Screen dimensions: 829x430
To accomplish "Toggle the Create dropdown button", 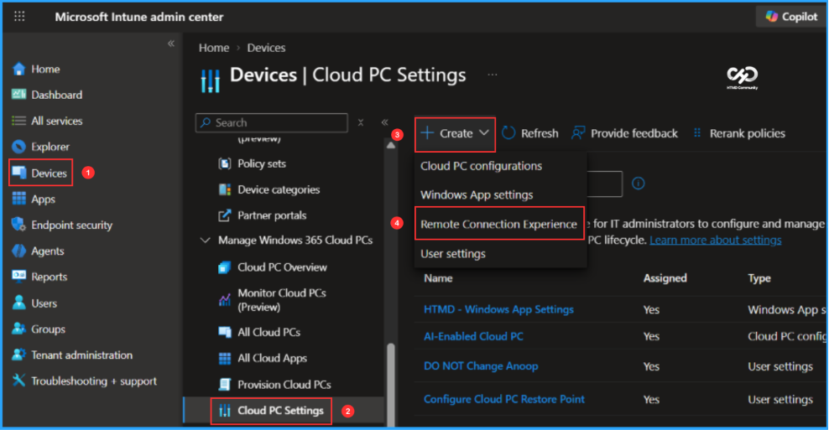I will (x=456, y=133).
